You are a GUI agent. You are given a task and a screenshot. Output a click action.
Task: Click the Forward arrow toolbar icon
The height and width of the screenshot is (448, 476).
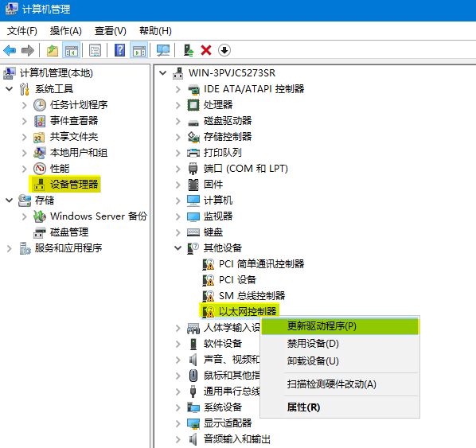28,50
